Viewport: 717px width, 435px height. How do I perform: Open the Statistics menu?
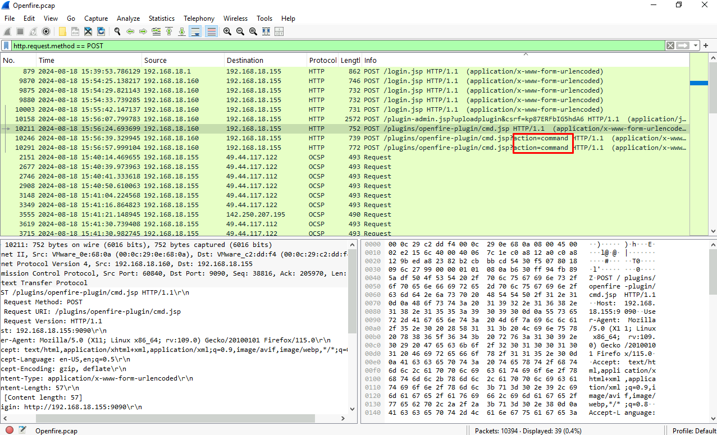161,19
